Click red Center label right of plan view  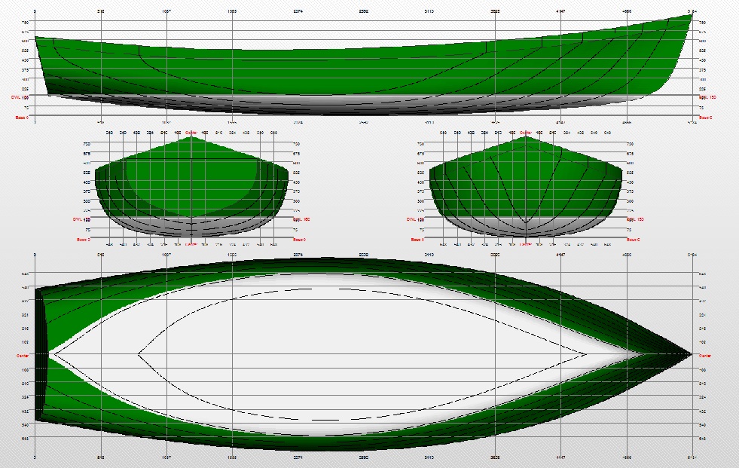tap(704, 356)
